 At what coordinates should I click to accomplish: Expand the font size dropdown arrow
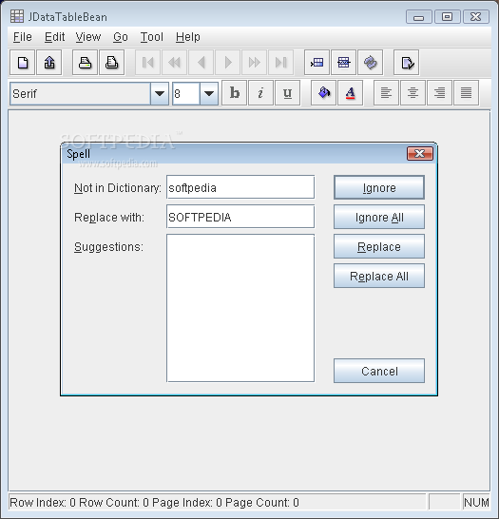pyautogui.click(x=209, y=94)
